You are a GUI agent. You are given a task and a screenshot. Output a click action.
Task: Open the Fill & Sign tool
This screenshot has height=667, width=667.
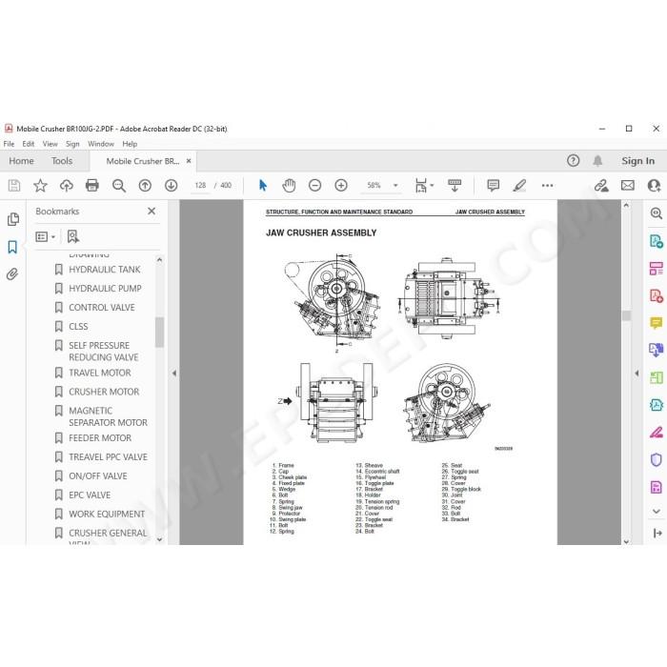pyautogui.click(x=657, y=433)
